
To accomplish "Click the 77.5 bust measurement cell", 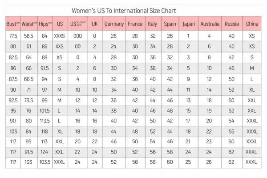I will click(12, 36).
